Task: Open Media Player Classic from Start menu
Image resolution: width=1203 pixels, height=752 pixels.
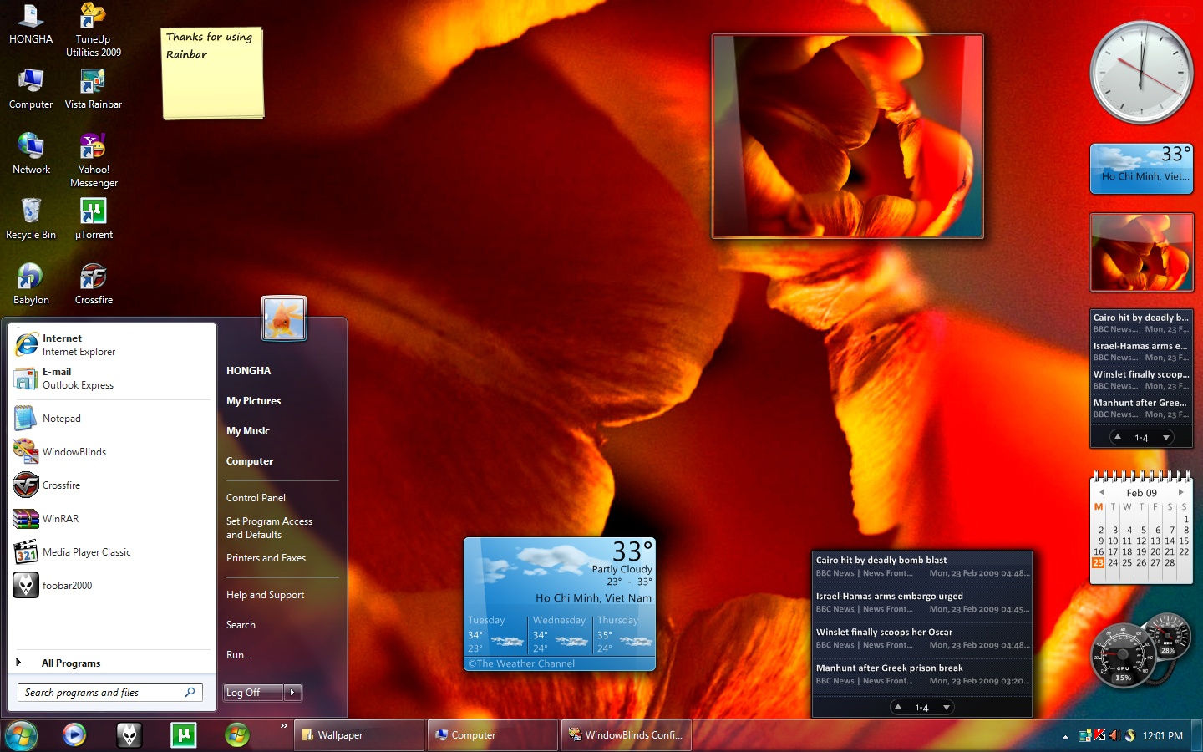Action: (113, 551)
